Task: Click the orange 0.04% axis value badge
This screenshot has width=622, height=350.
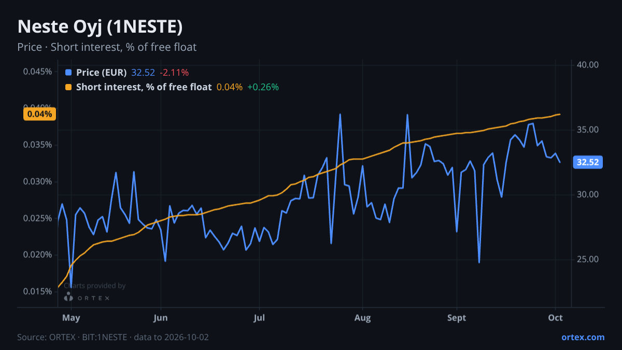Action: click(x=39, y=114)
